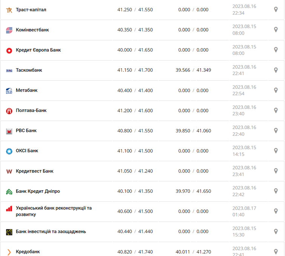Show map location for Банк інвестицій та заощаджень
This screenshot has width=285, height=256.
(276, 232)
